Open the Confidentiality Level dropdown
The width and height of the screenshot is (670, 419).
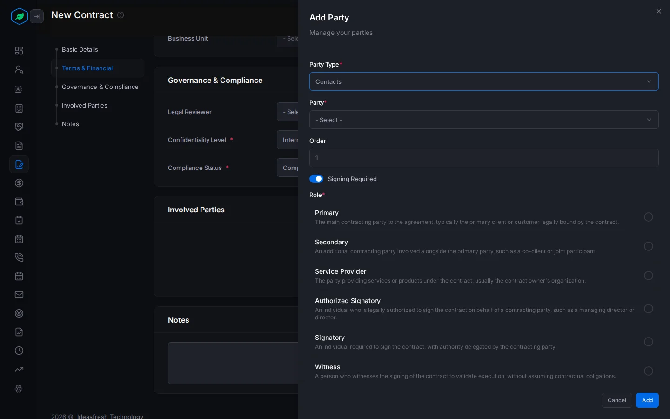288,140
